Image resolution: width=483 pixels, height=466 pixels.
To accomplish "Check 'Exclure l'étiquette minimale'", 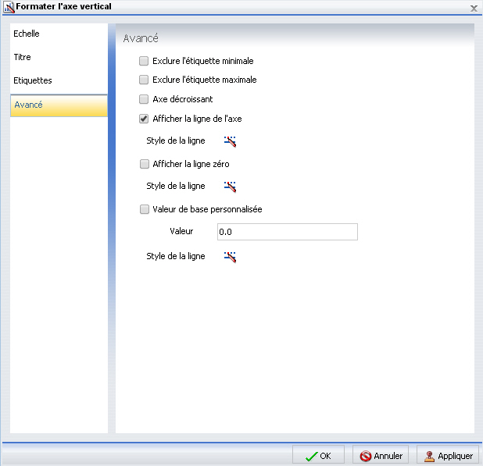I will [144, 61].
